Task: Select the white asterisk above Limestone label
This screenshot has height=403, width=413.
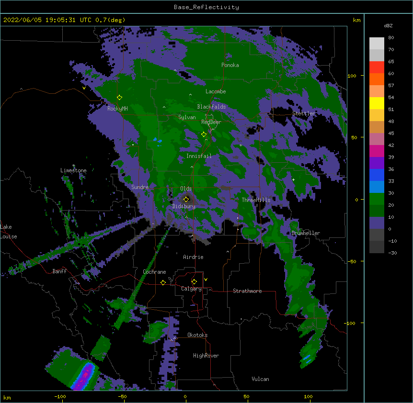Action: pos(74,166)
